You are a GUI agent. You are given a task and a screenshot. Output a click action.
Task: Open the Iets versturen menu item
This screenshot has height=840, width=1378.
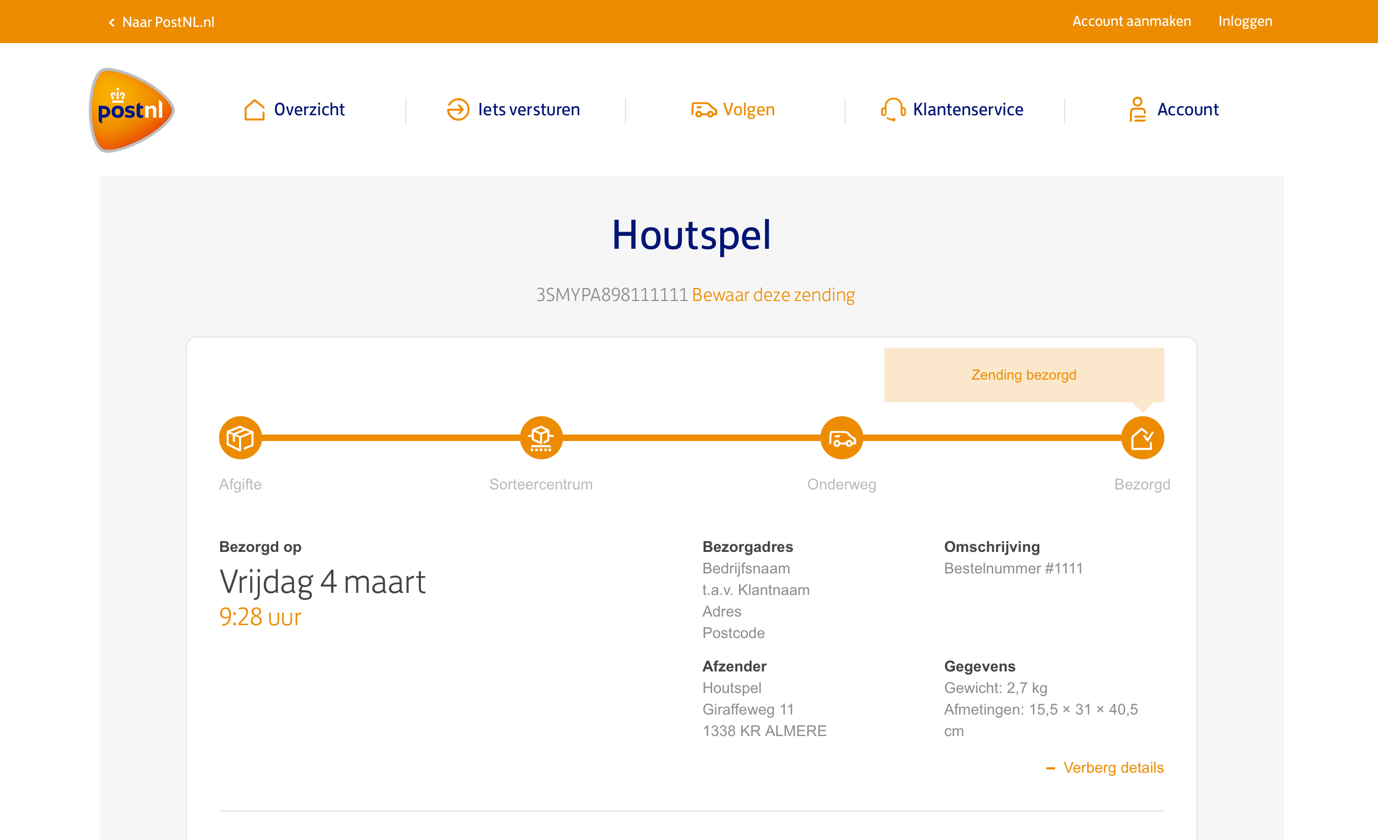coord(529,110)
